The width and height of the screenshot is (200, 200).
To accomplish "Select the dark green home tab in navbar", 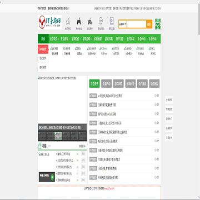I will (43, 39).
